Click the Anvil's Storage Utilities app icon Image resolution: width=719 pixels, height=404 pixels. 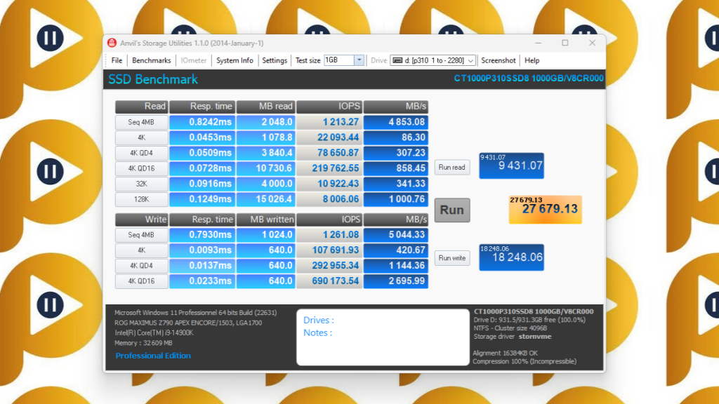[x=112, y=43]
